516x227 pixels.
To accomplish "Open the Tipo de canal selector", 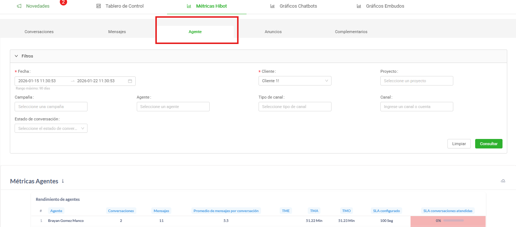I will (x=295, y=107).
